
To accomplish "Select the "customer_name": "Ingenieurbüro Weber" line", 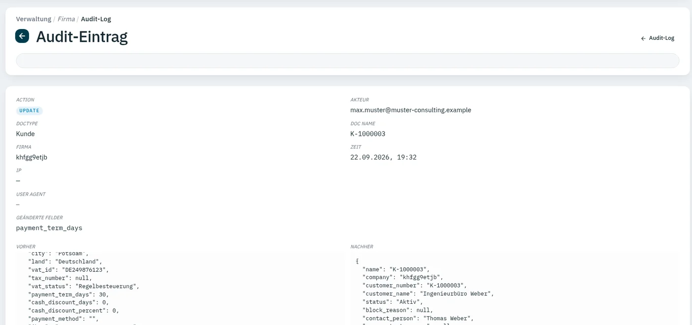I will (428, 294).
